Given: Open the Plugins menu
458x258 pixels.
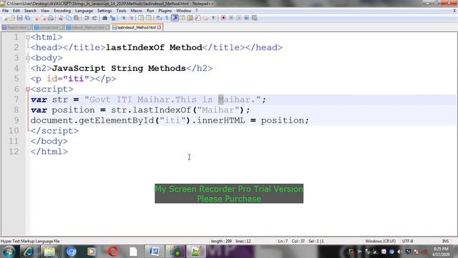Looking at the screenshot, I should tap(165, 11).
